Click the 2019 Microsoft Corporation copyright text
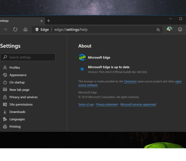Screen dimensions: 186x161 [109, 97]
